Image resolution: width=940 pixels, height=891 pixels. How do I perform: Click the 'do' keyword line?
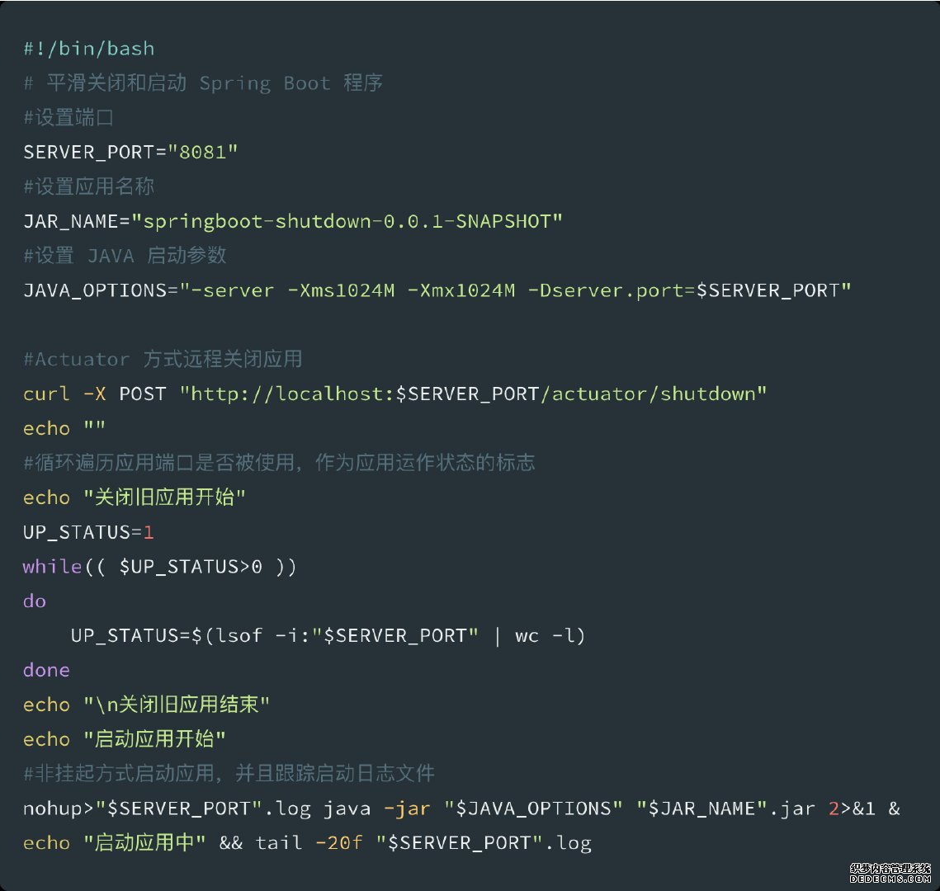click(x=34, y=601)
